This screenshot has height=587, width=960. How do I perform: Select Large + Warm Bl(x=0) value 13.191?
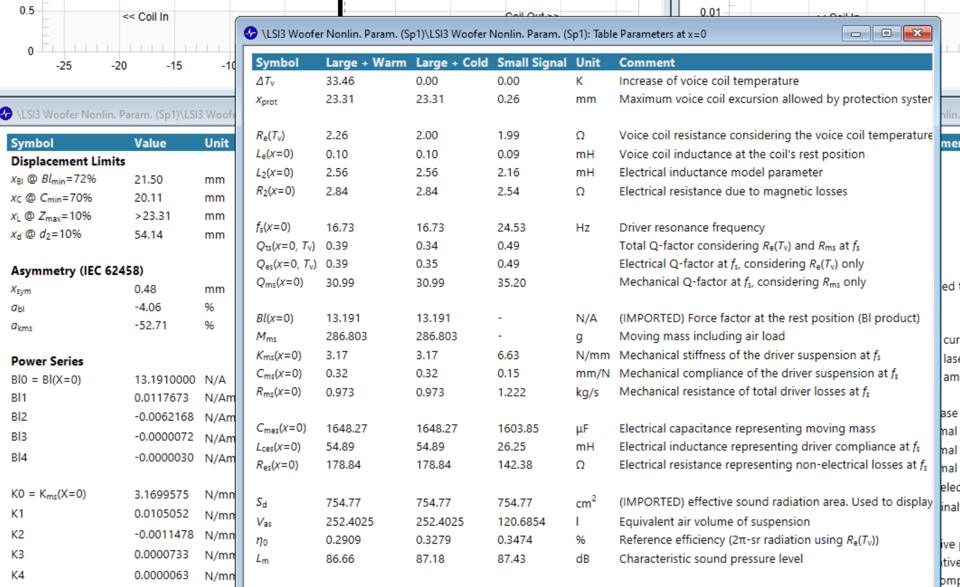[343, 318]
